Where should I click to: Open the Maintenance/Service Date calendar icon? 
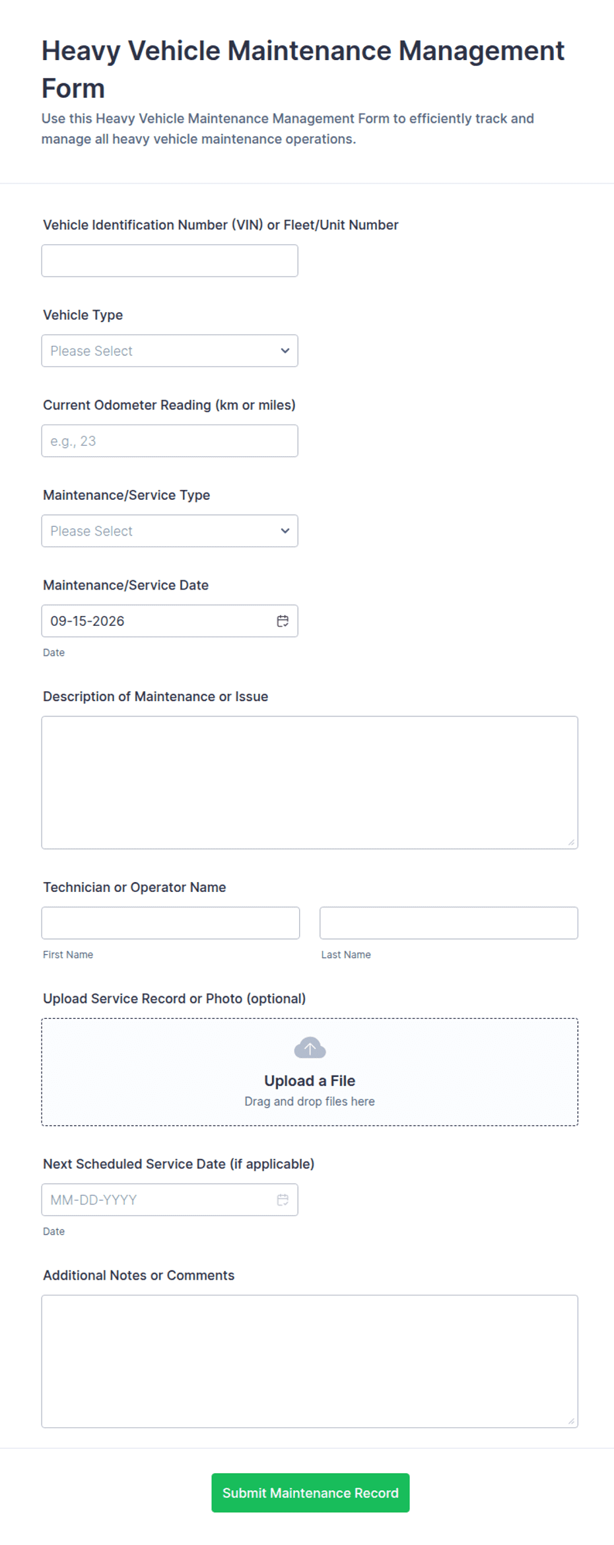pyautogui.click(x=283, y=621)
